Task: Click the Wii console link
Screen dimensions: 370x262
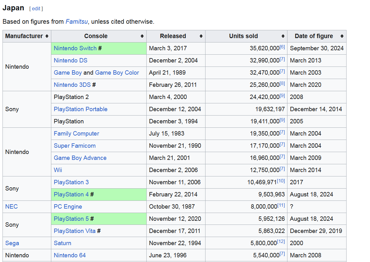Action: point(58,170)
